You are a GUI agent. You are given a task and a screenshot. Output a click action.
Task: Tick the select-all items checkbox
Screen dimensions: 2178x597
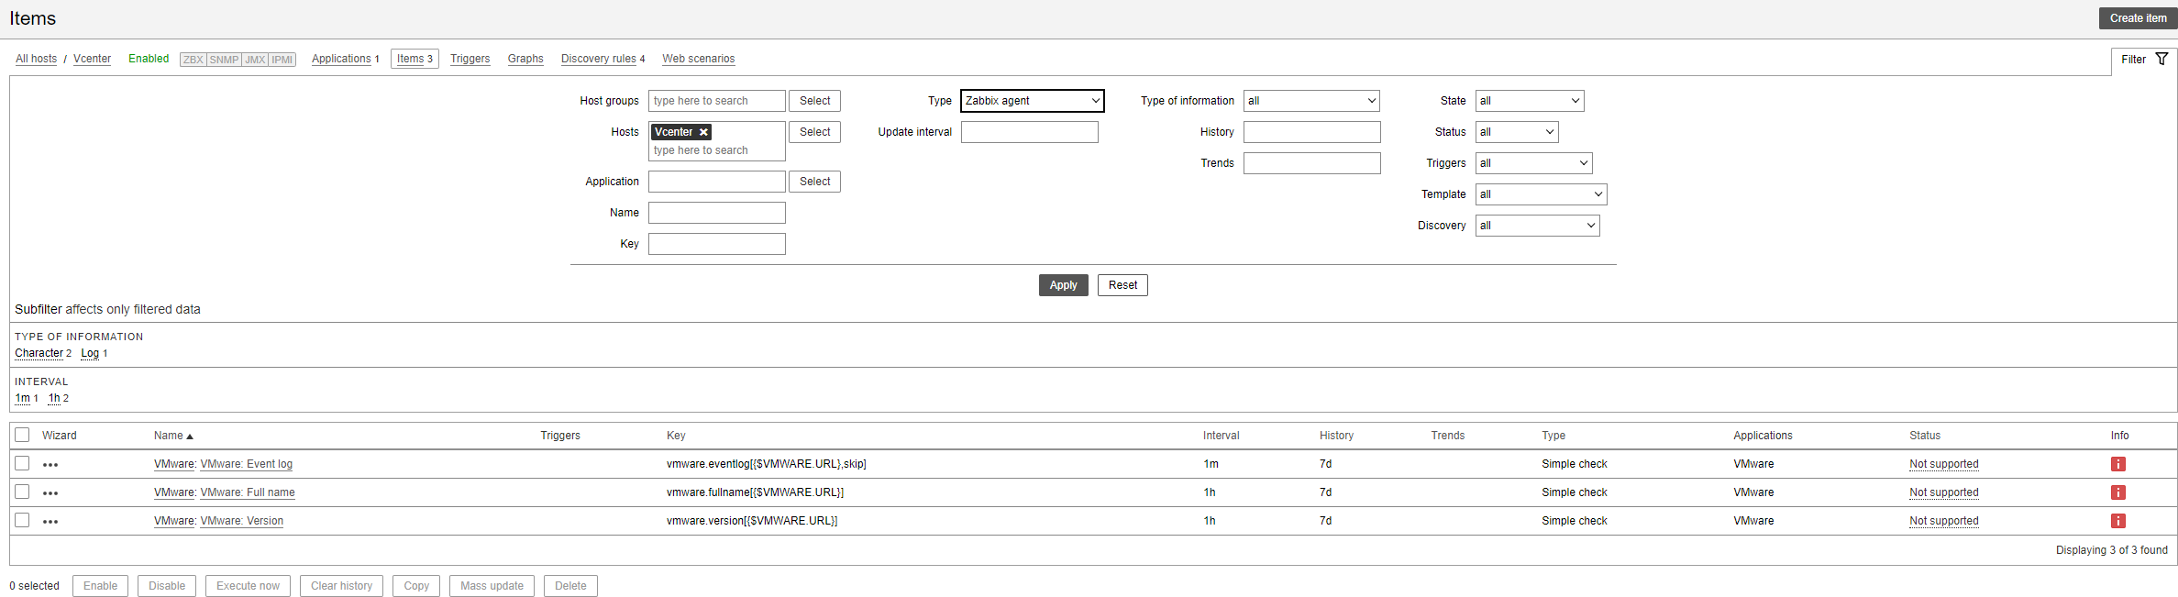[x=22, y=435]
